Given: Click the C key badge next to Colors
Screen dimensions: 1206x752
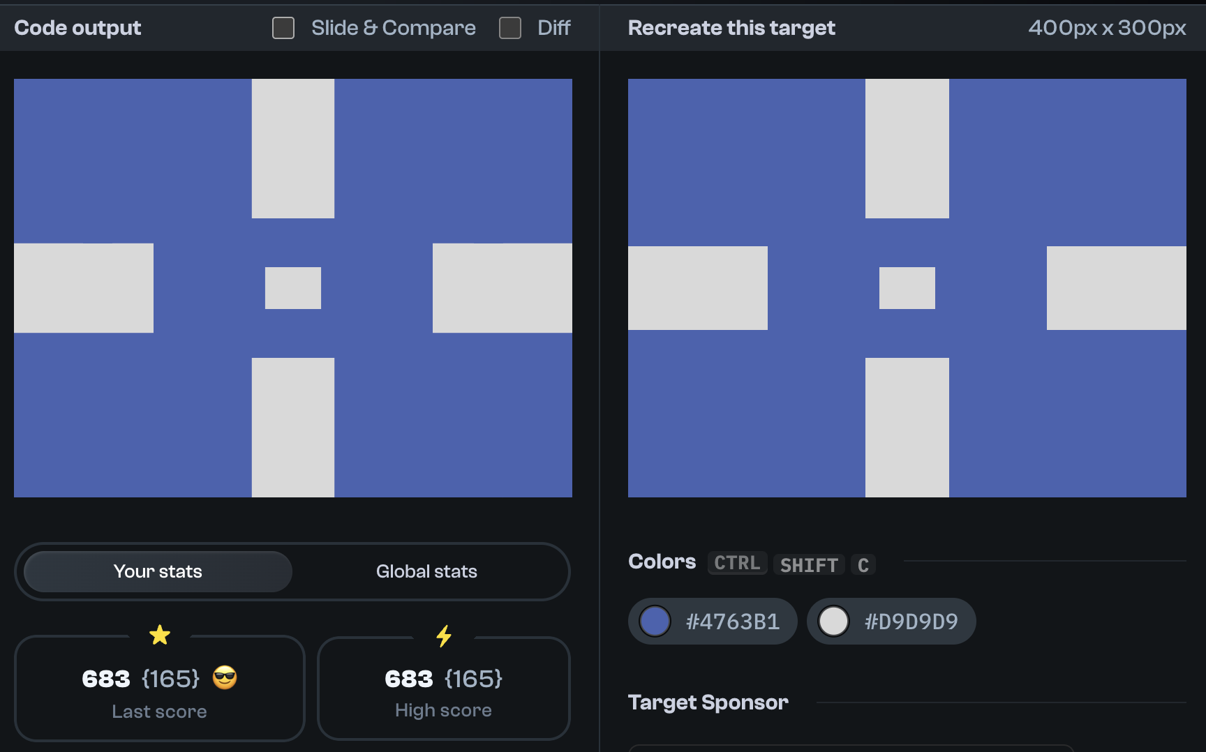Looking at the screenshot, I should [x=863, y=565].
